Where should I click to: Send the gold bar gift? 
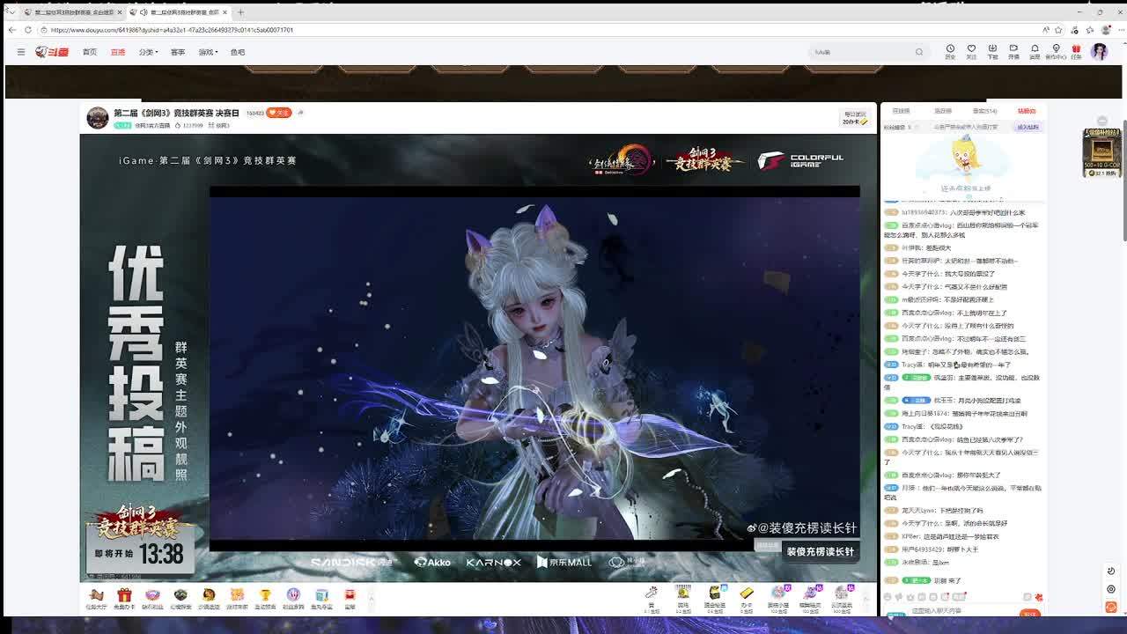747,597
